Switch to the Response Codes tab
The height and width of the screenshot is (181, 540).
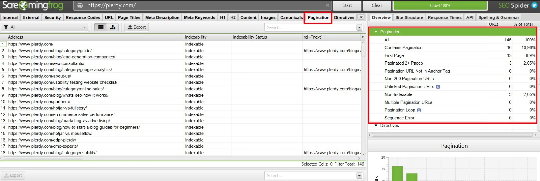click(x=83, y=17)
